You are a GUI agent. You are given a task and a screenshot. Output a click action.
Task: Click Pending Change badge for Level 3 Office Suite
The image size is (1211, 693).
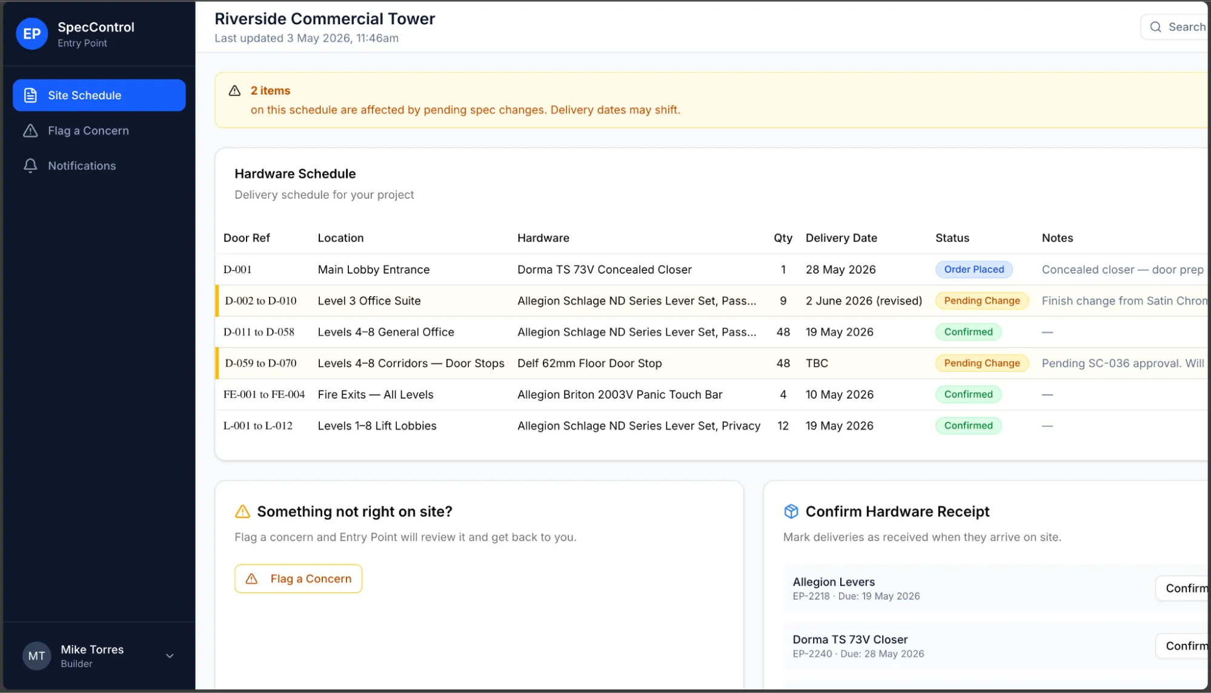click(982, 300)
